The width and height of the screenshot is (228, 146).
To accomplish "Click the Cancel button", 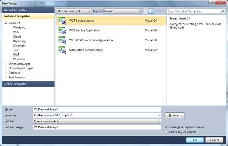I will (214, 140).
